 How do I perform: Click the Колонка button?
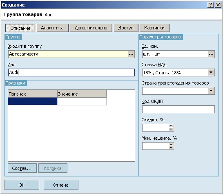point(53,168)
